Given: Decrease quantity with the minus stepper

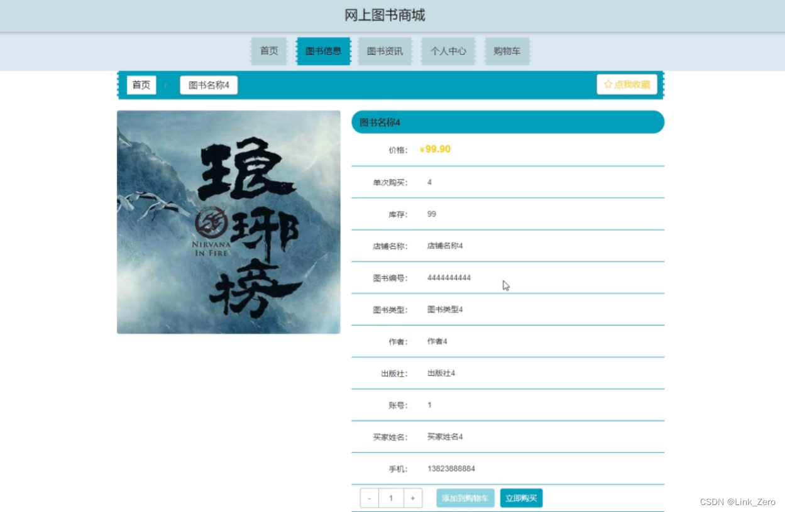Looking at the screenshot, I should click(x=369, y=498).
